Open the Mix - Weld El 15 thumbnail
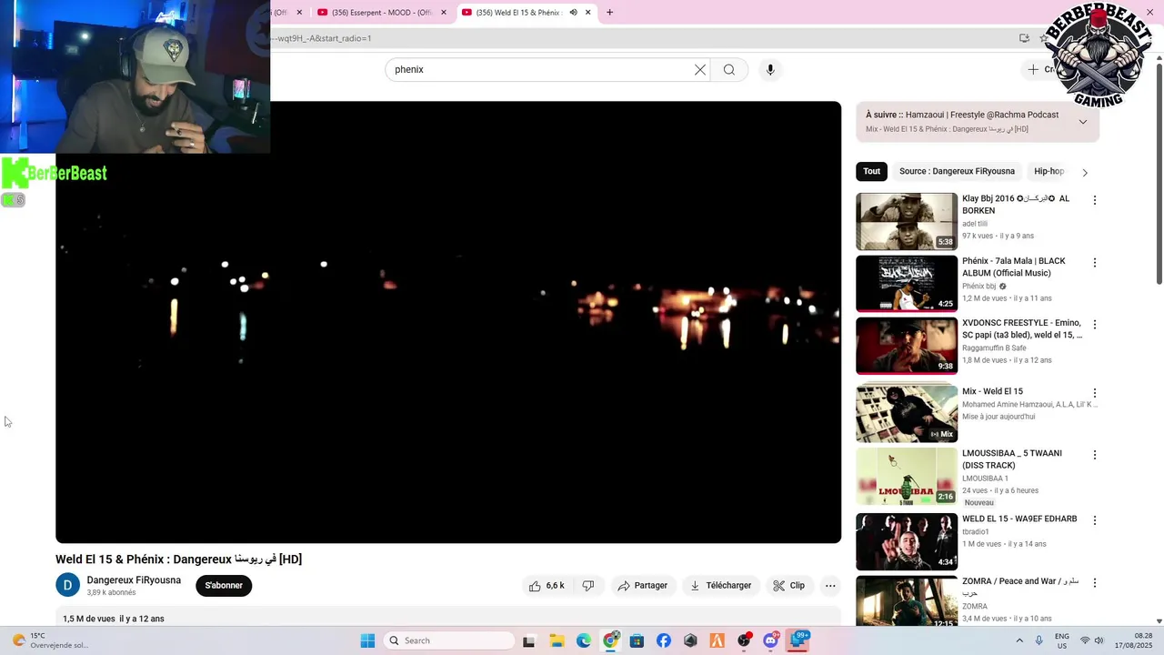Viewport: 1164px width, 655px height. pos(907,414)
